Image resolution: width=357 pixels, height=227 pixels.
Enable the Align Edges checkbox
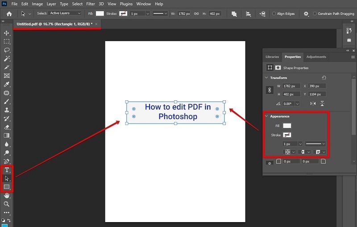pyautogui.click(x=274, y=14)
